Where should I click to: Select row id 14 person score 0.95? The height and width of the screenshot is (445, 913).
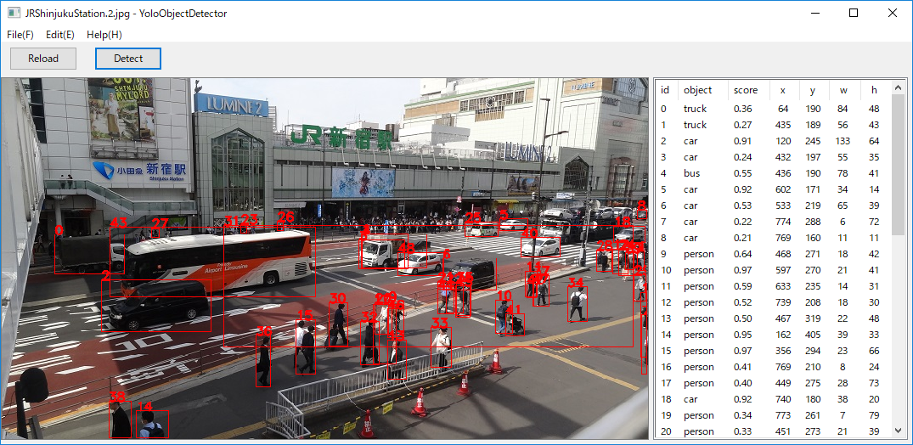click(774, 335)
